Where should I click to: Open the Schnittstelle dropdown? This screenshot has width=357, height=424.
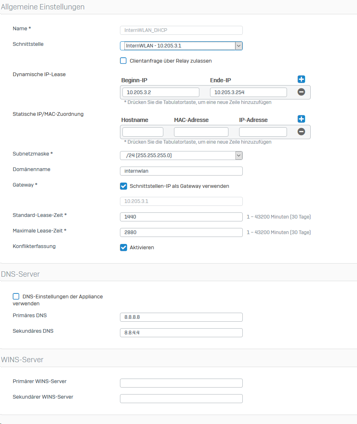181,46
